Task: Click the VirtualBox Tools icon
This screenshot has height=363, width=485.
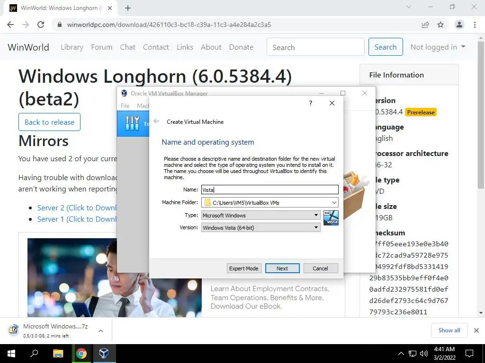Action: 133,123
